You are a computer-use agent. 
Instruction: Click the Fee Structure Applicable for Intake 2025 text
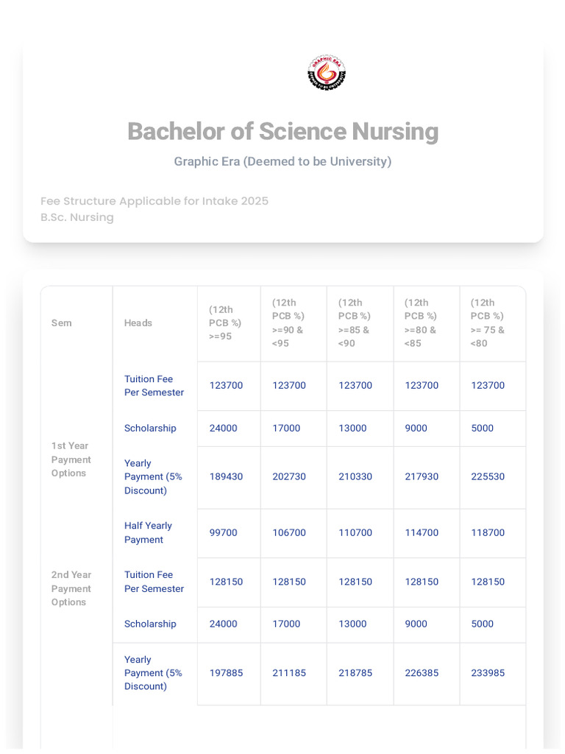pos(154,201)
